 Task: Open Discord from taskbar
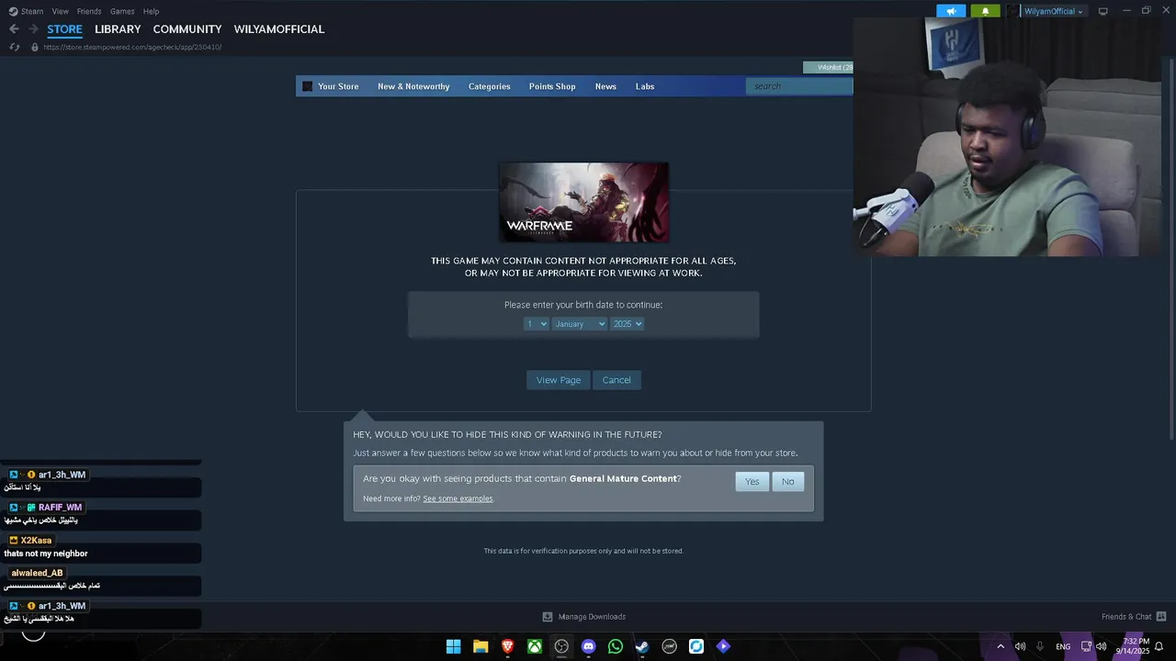click(x=588, y=646)
